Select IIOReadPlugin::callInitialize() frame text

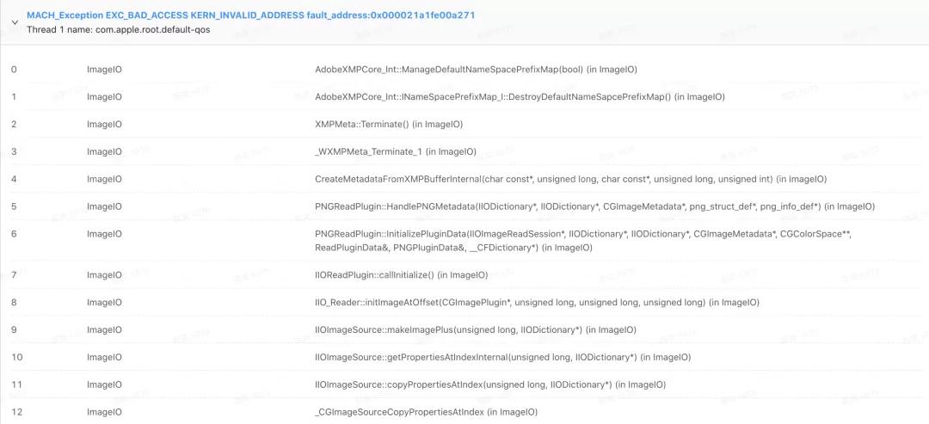[401, 275]
